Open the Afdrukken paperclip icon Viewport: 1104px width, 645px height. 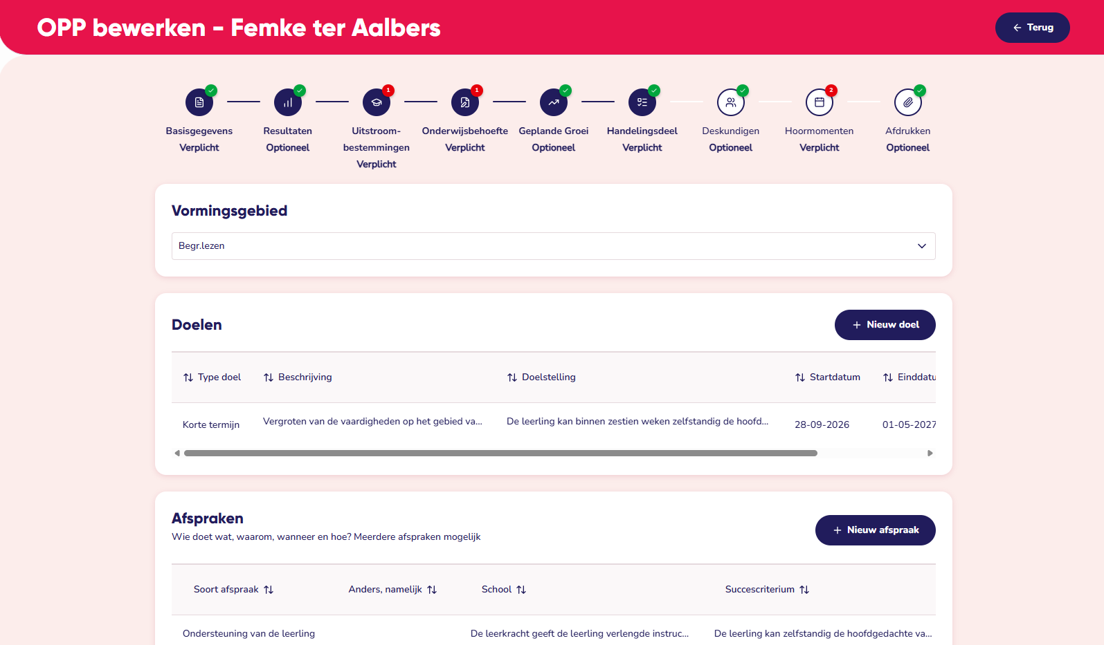[x=908, y=102]
